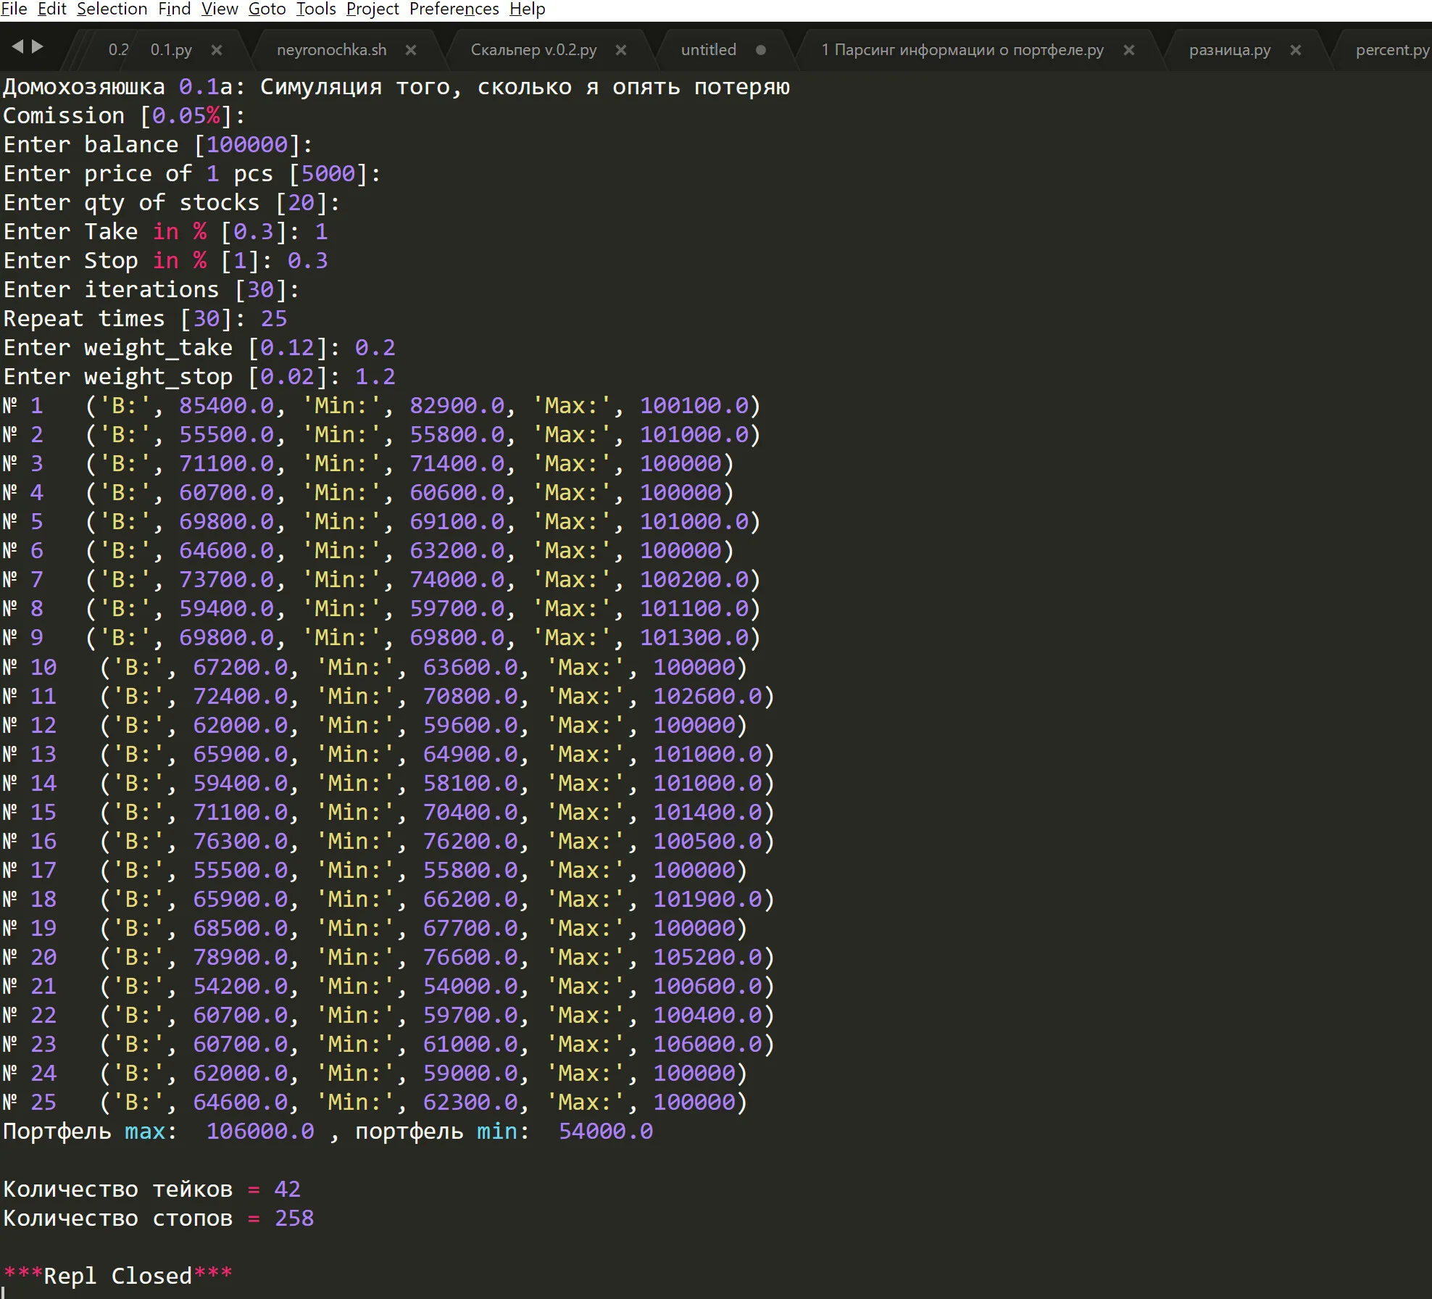Switch to the untitled tab
The image size is (1432, 1299).
click(x=708, y=50)
